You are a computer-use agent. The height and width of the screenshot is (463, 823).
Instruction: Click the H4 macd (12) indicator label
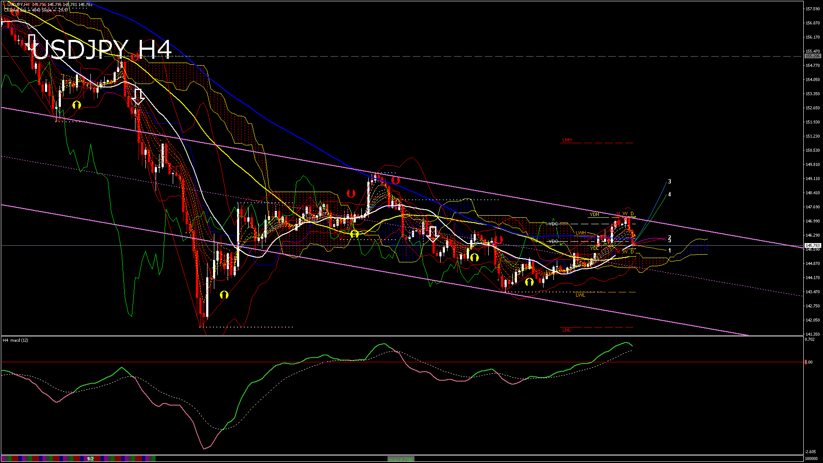[x=16, y=340]
